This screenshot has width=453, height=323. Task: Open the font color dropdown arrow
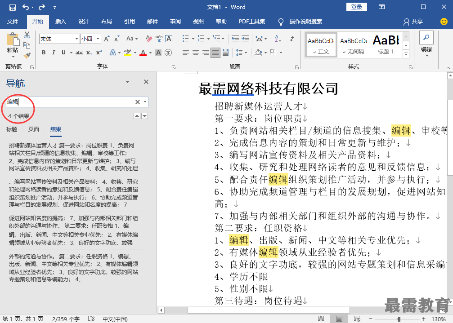point(151,53)
